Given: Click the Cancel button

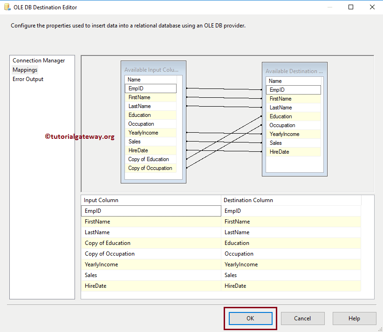Looking at the screenshot, I should 302,318.
